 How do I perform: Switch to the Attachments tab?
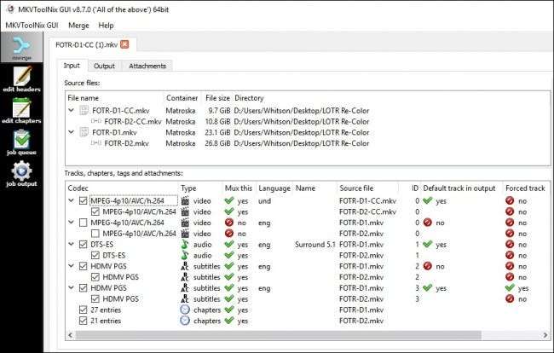tap(147, 66)
